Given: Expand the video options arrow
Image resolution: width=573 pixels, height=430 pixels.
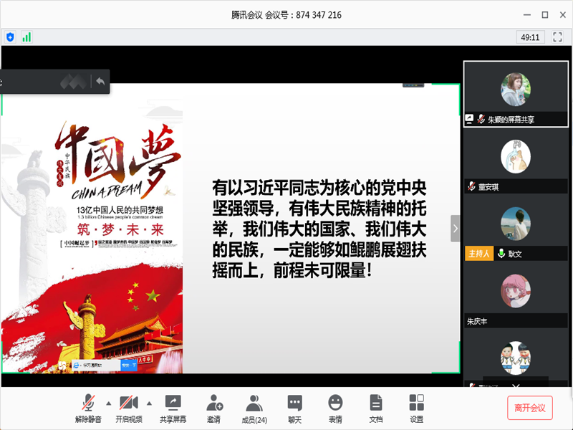Looking at the screenshot, I should pyautogui.click(x=149, y=403).
